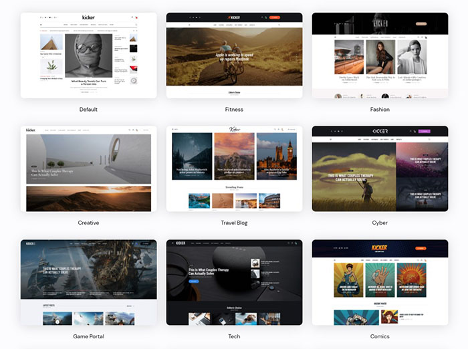Image resolution: width=468 pixels, height=349 pixels.
Task: Choose the Comics demo thumbnail
Action: (x=380, y=282)
